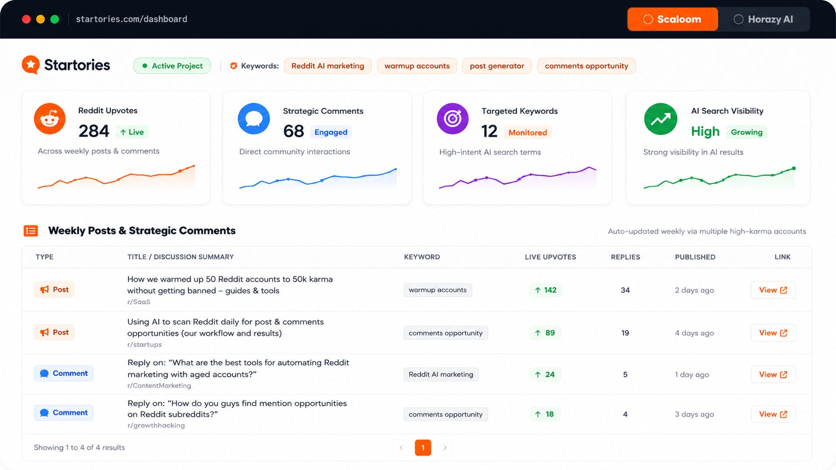Screen dimensions: 836x470
Task: Click the comment bubble icon in the r/growthhacking row
Action: click(44, 413)
